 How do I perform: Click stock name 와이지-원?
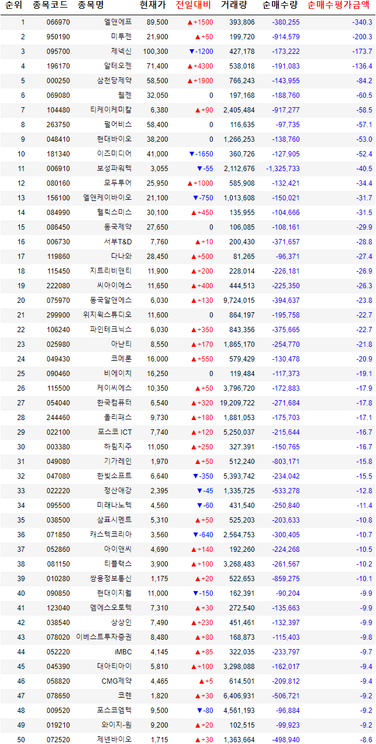tap(116, 725)
